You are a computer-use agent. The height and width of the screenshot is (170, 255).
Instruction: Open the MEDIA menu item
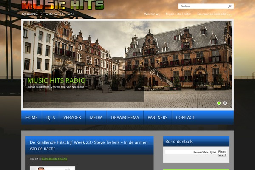point(96,117)
